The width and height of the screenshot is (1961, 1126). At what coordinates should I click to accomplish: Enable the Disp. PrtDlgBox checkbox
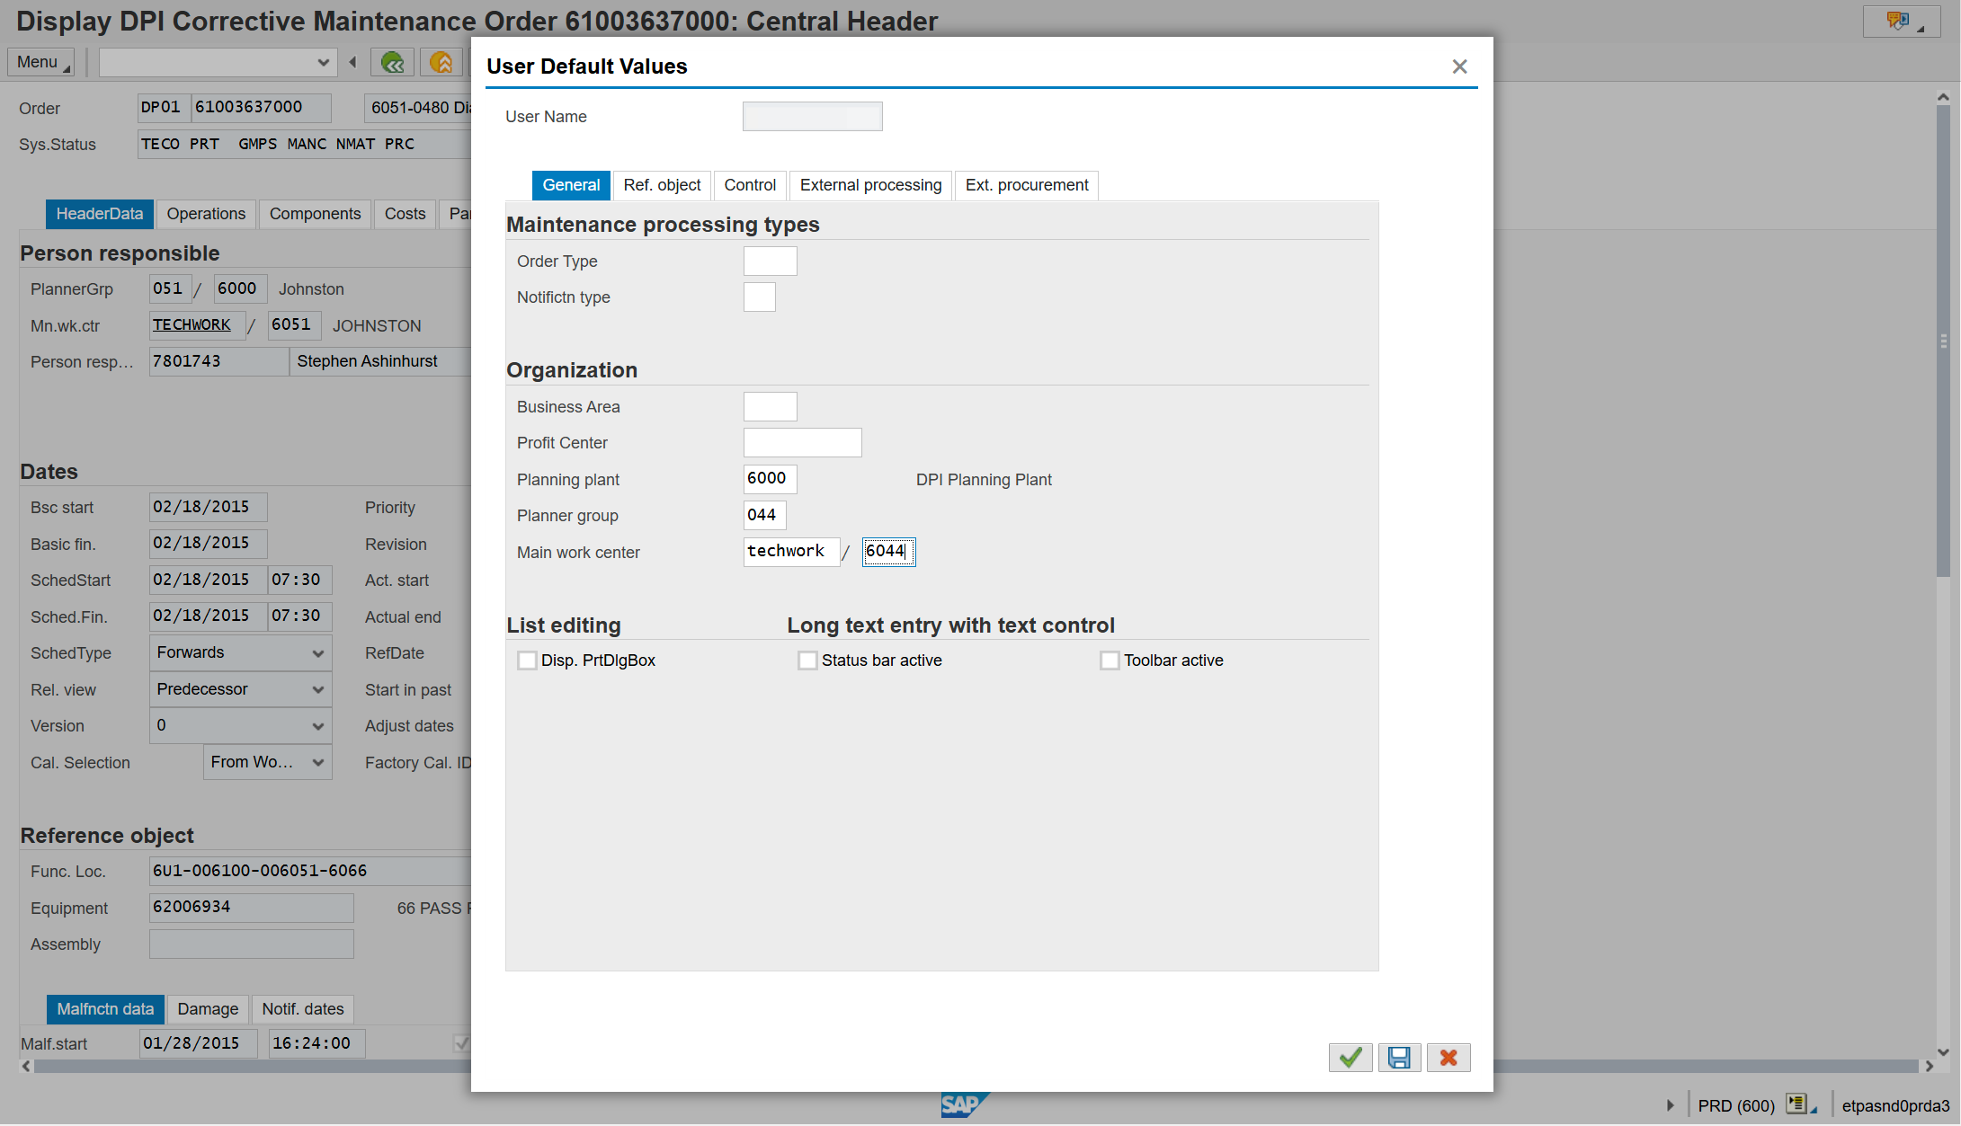(527, 661)
